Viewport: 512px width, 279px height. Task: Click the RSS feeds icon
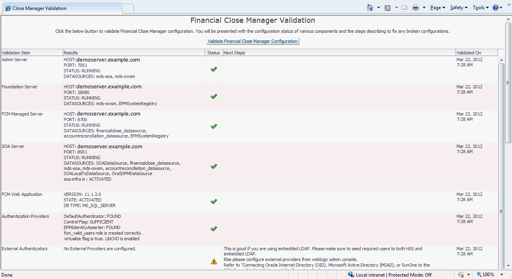(388, 8)
